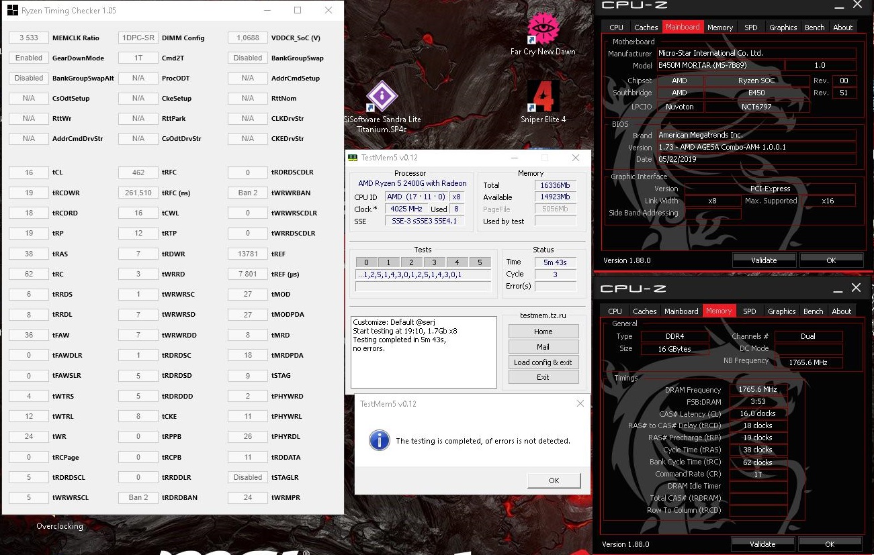Click Validate button in lower CPU-Z window
874x555 pixels.
tap(762, 544)
